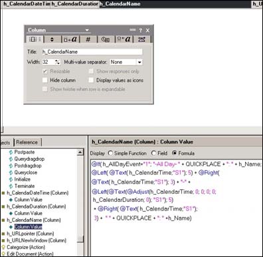Close the Column properties dialog

pyautogui.click(x=147, y=31)
